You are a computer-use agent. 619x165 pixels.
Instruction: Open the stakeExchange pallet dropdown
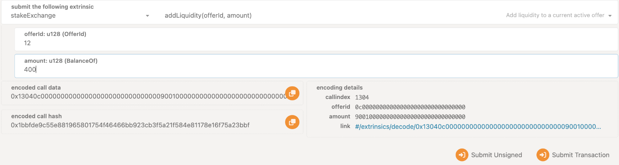pyautogui.click(x=147, y=16)
